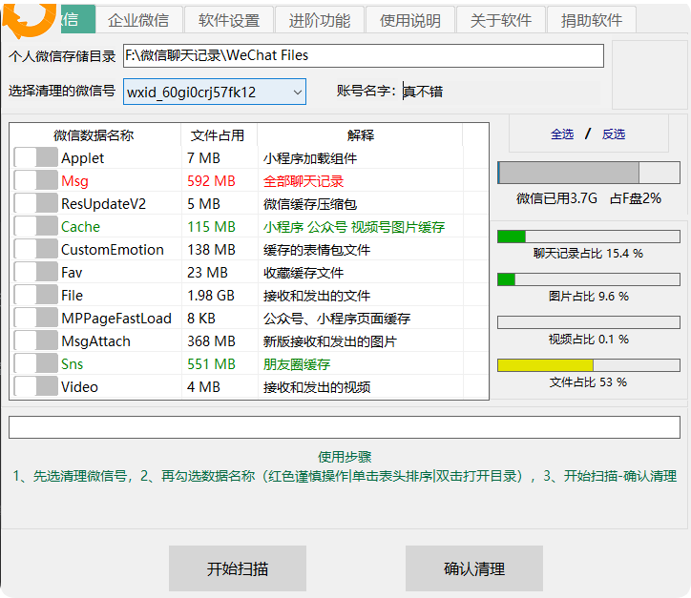The width and height of the screenshot is (691, 598).
Task: Switch to the 企业微信 tab
Action: pos(138,20)
